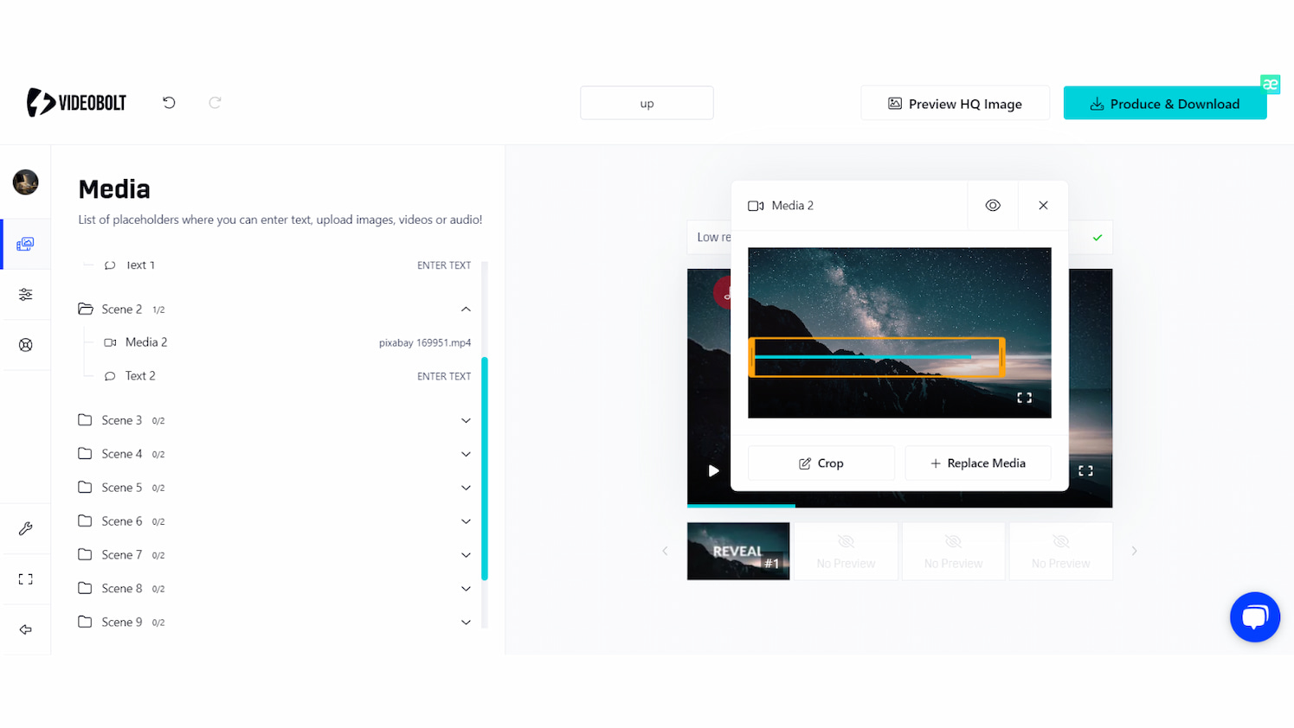Enter fullscreen via the sidebar brackets icon

point(26,578)
